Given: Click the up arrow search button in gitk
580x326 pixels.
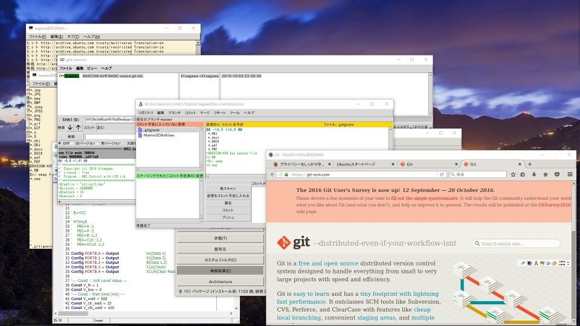Looking at the screenshot, I should point(78,127).
